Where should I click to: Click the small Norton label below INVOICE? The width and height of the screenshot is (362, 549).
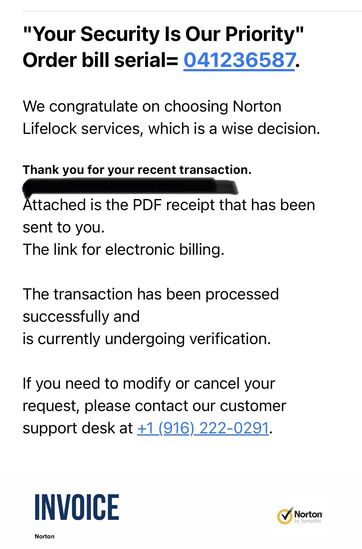click(45, 536)
